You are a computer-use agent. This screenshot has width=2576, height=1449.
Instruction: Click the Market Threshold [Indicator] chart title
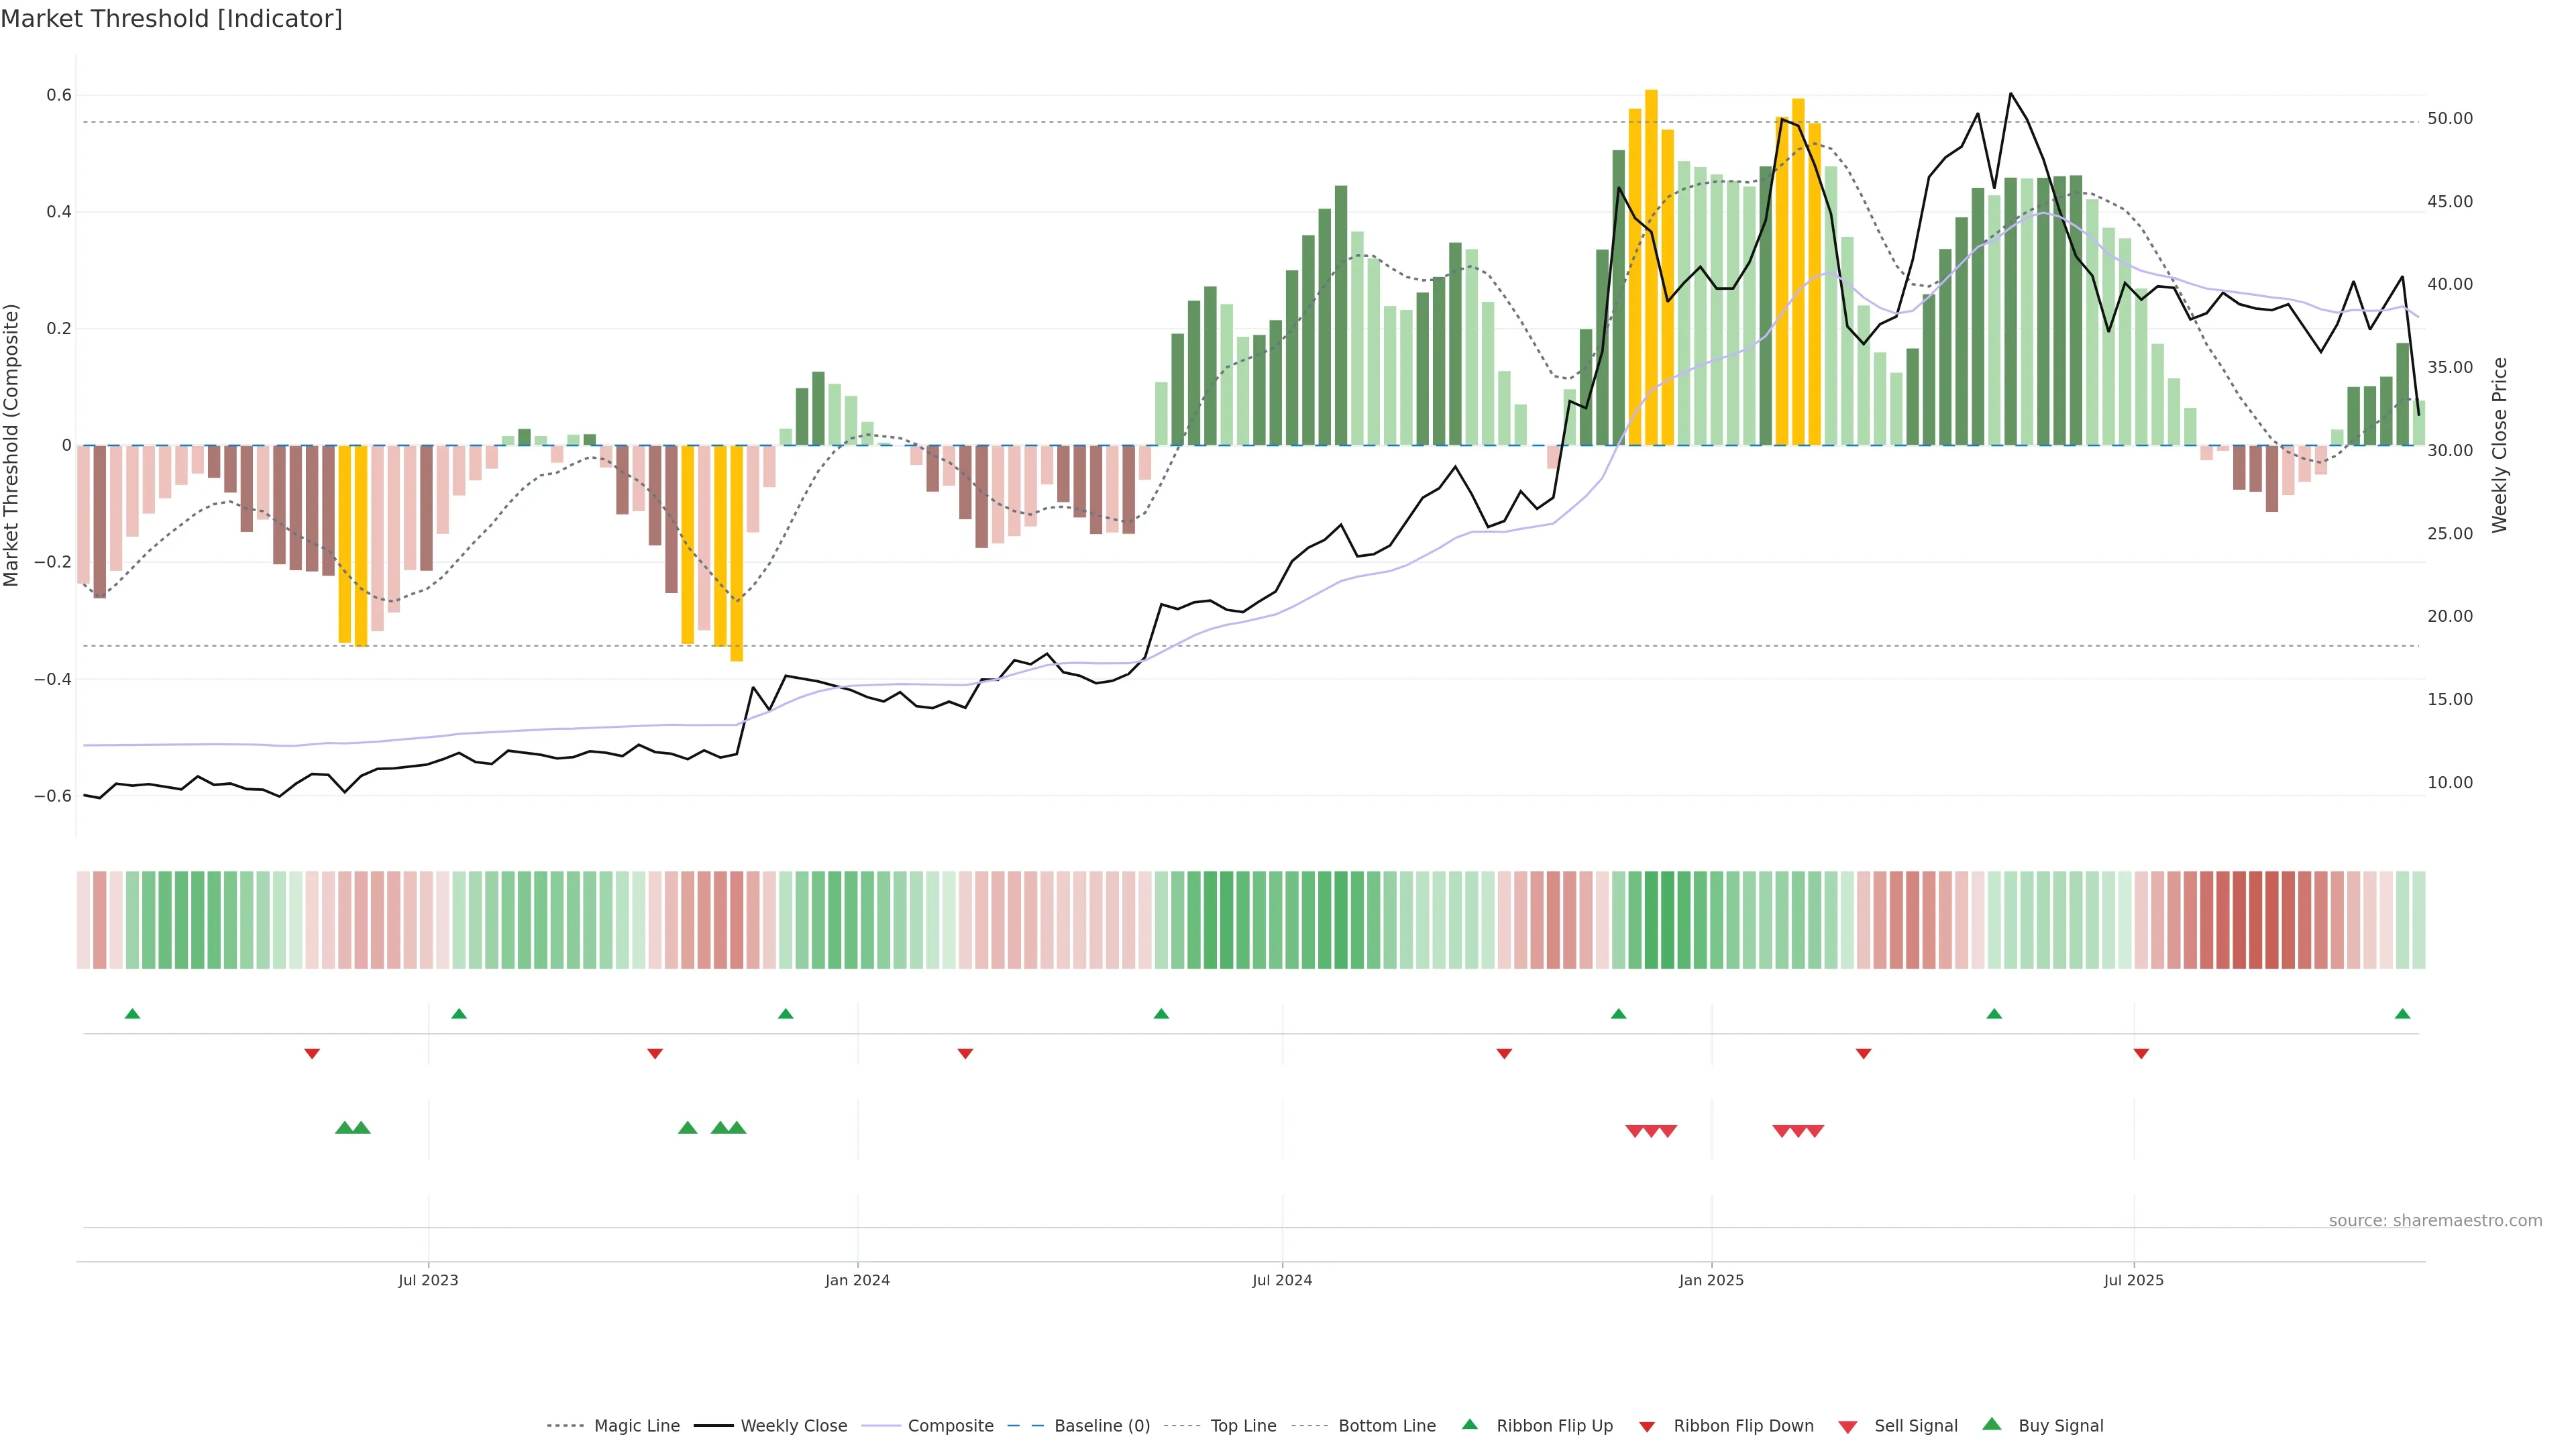click(x=171, y=19)
